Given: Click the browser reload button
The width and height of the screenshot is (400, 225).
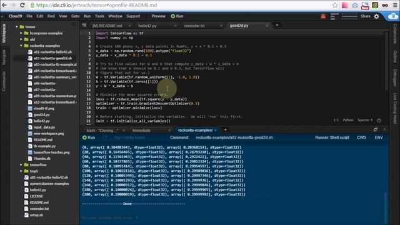Looking at the screenshot, I should coord(22,5).
